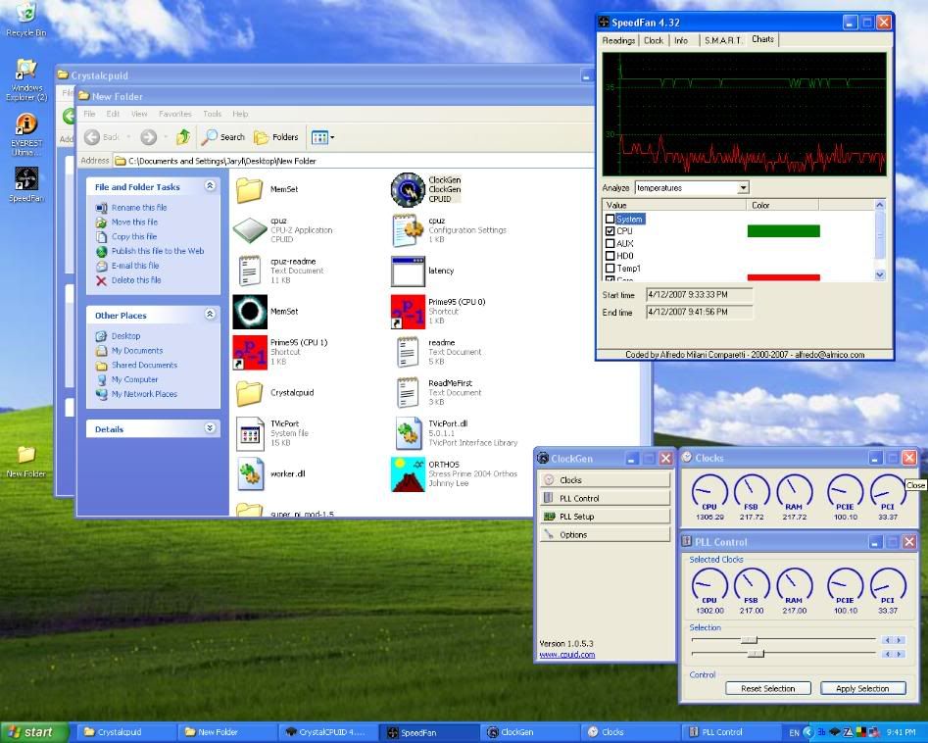The width and height of the screenshot is (928, 743).
Task: Click Apply Selection in PLL Control
Action: 861,688
